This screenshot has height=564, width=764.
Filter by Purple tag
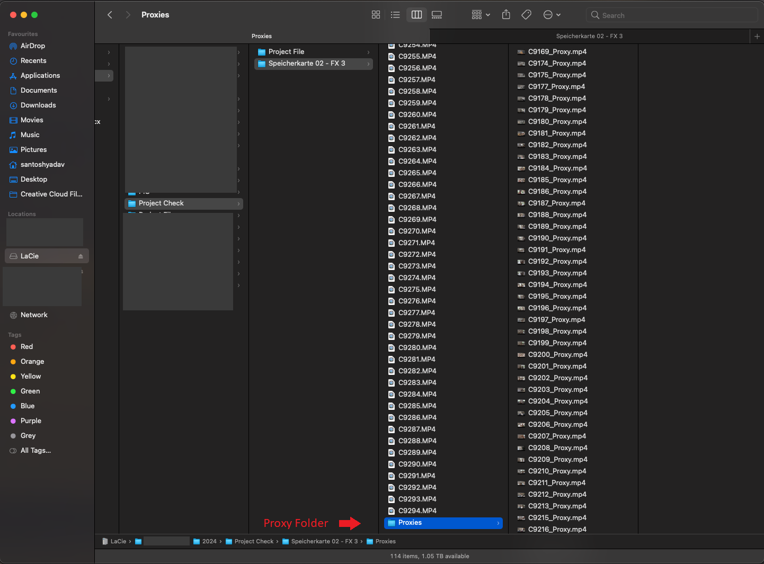31,421
